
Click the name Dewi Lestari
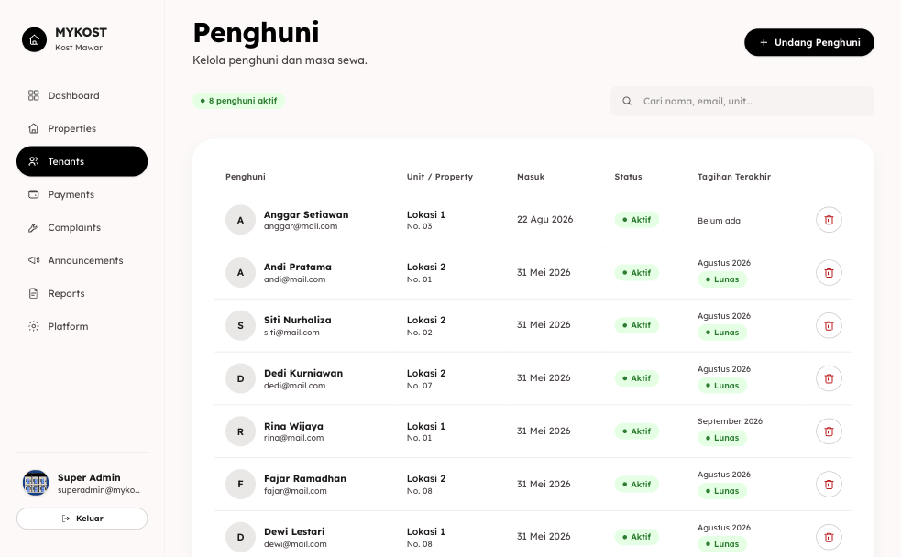[294, 531]
